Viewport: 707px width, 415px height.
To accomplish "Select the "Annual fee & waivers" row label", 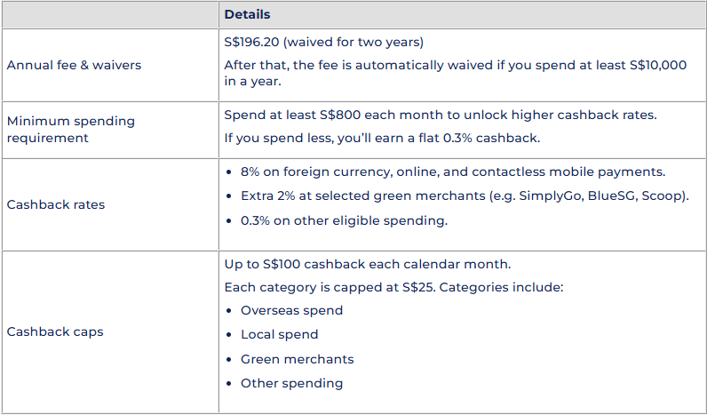I will (74, 65).
